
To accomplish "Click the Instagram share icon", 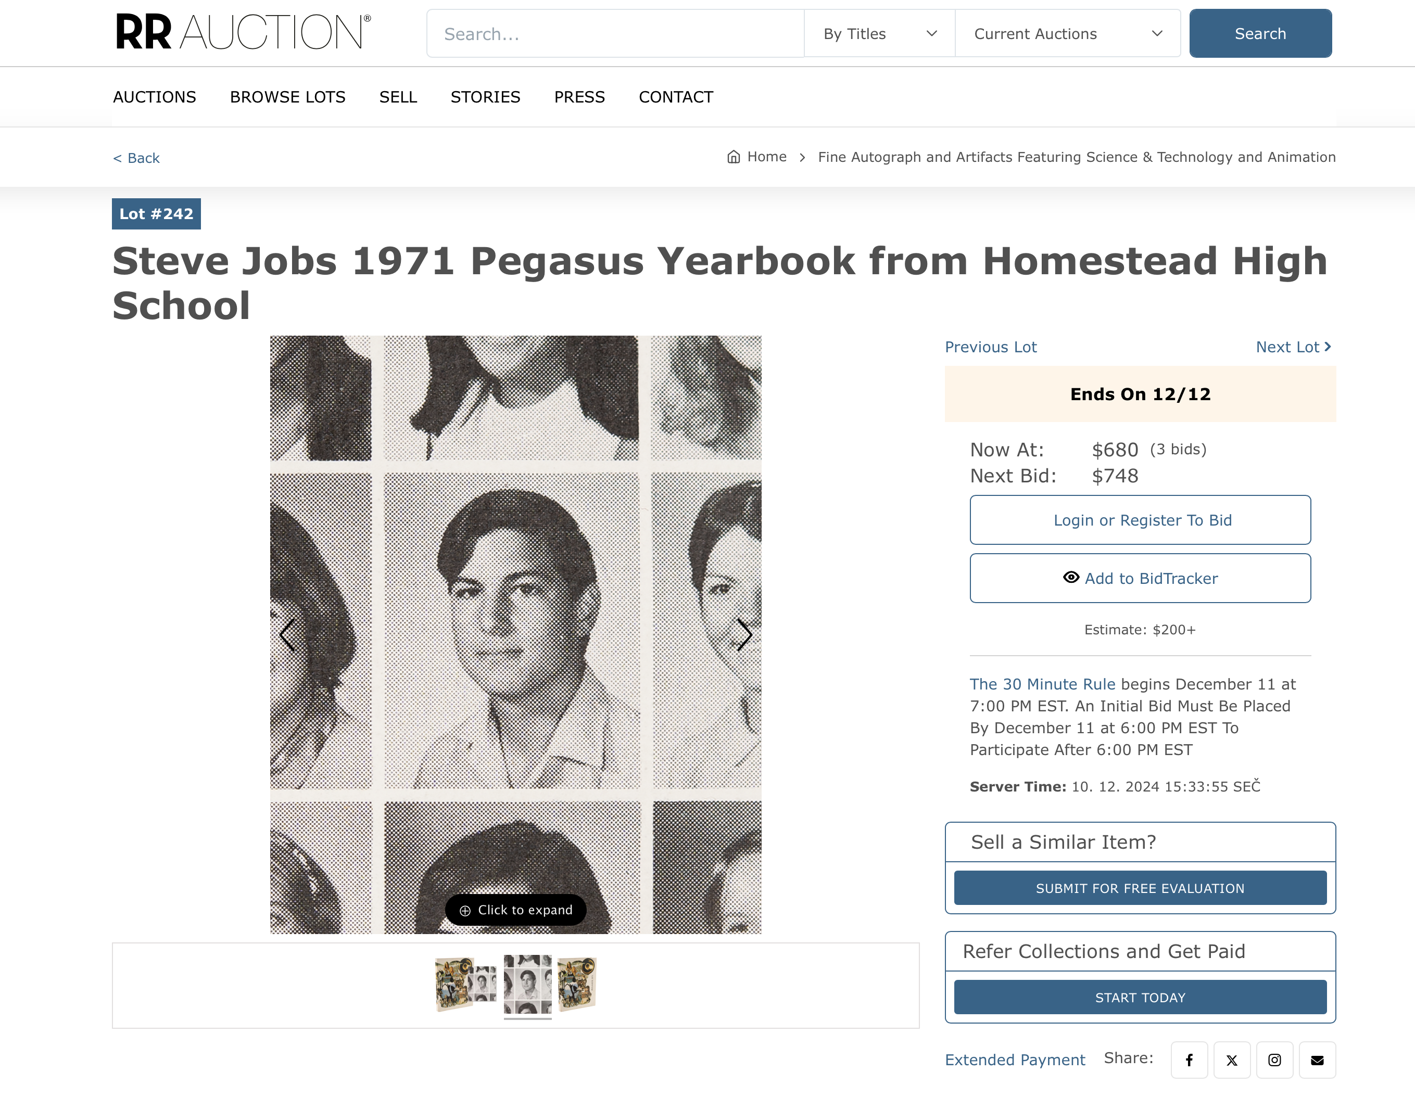I will [1274, 1060].
